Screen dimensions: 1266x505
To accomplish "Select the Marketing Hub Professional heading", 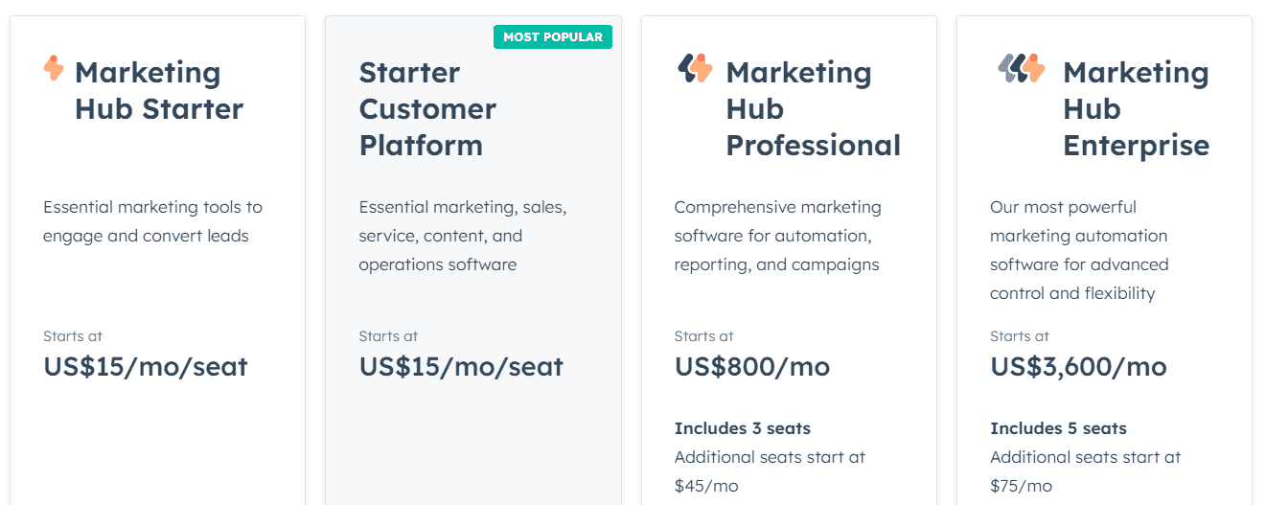I will click(813, 108).
